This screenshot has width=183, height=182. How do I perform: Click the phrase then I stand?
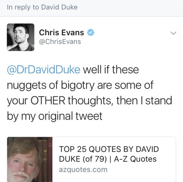pos(144,101)
